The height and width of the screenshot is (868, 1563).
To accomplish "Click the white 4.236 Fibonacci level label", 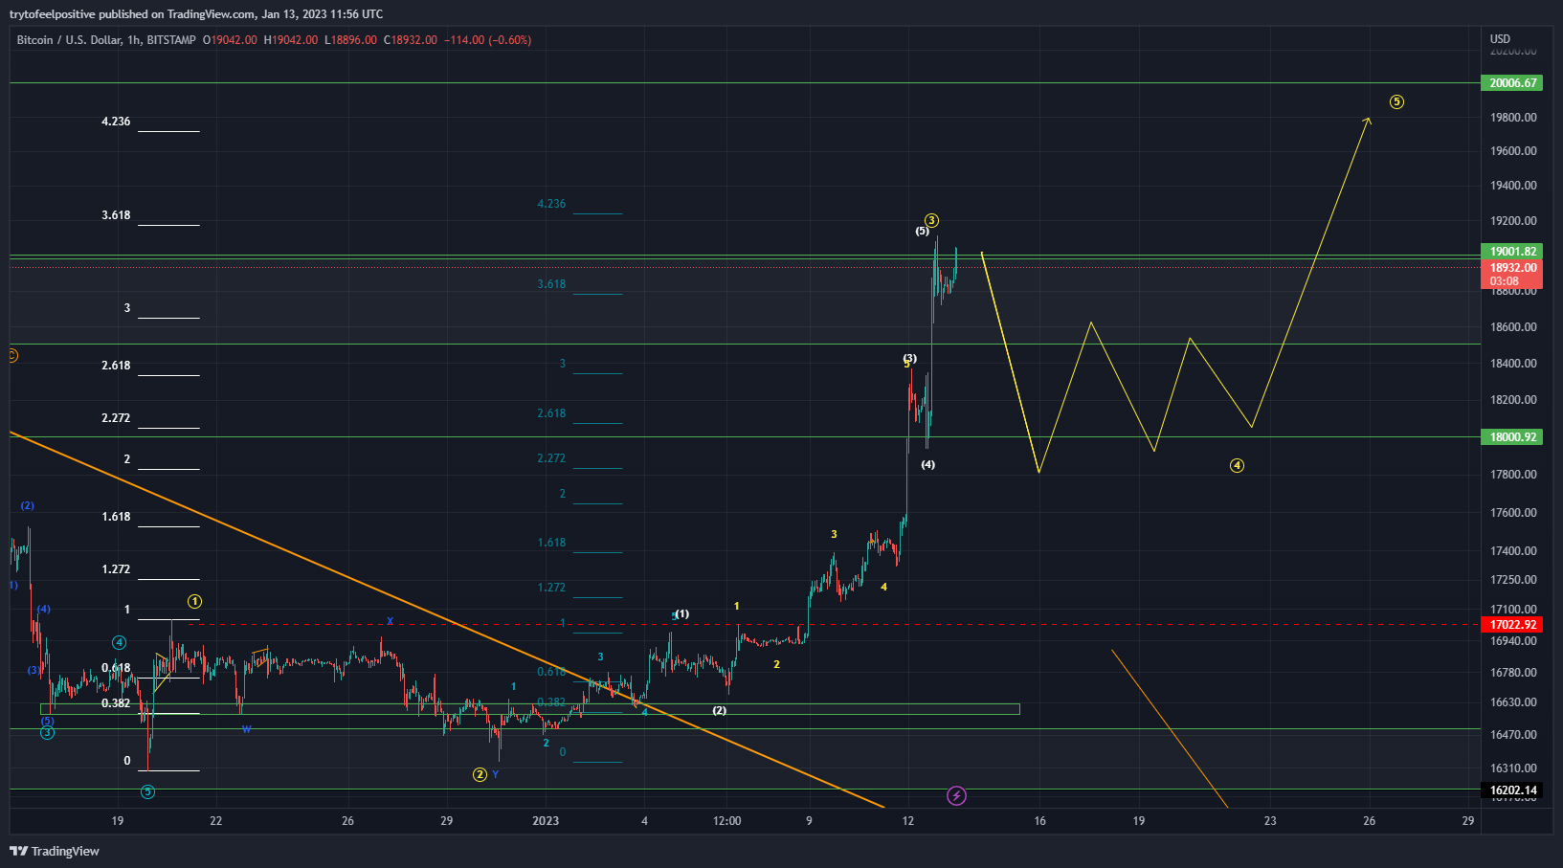I will coord(116,122).
